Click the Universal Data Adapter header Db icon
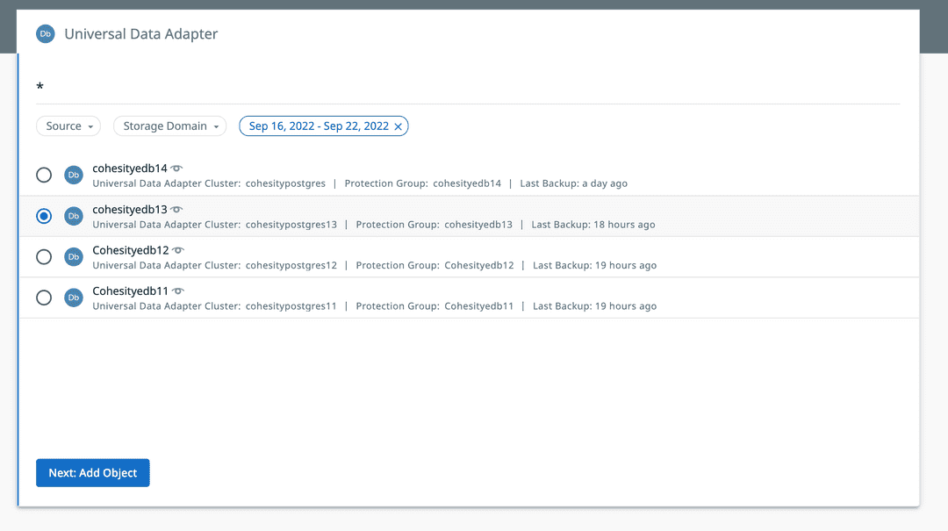The width and height of the screenshot is (948, 531). (45, 34)
